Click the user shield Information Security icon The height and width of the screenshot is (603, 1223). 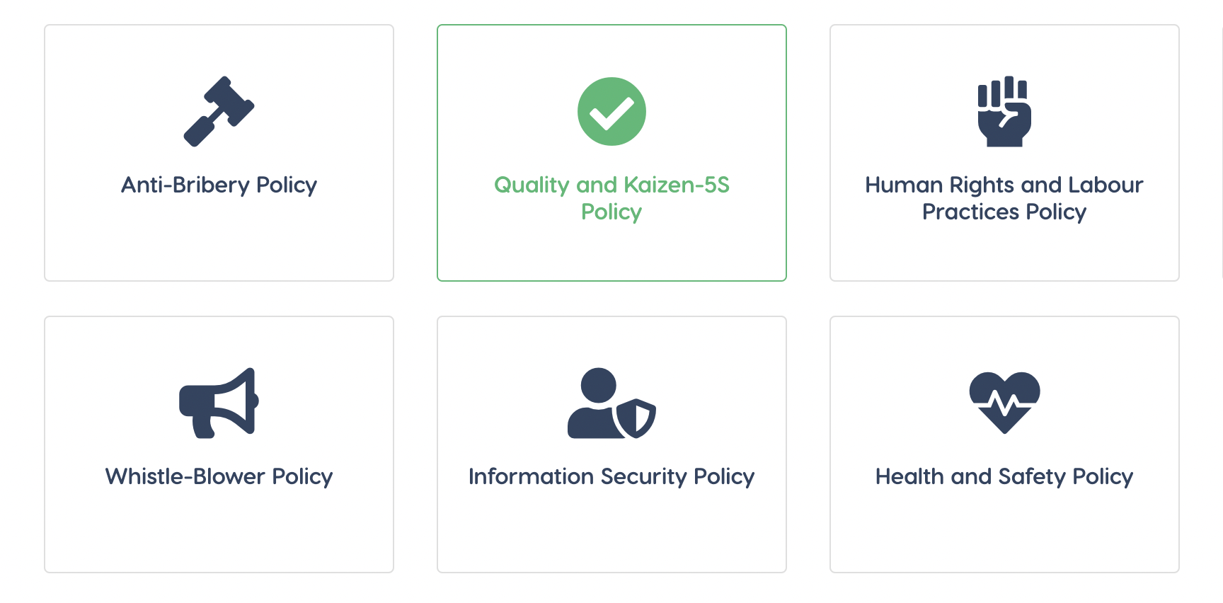point(611,403)
